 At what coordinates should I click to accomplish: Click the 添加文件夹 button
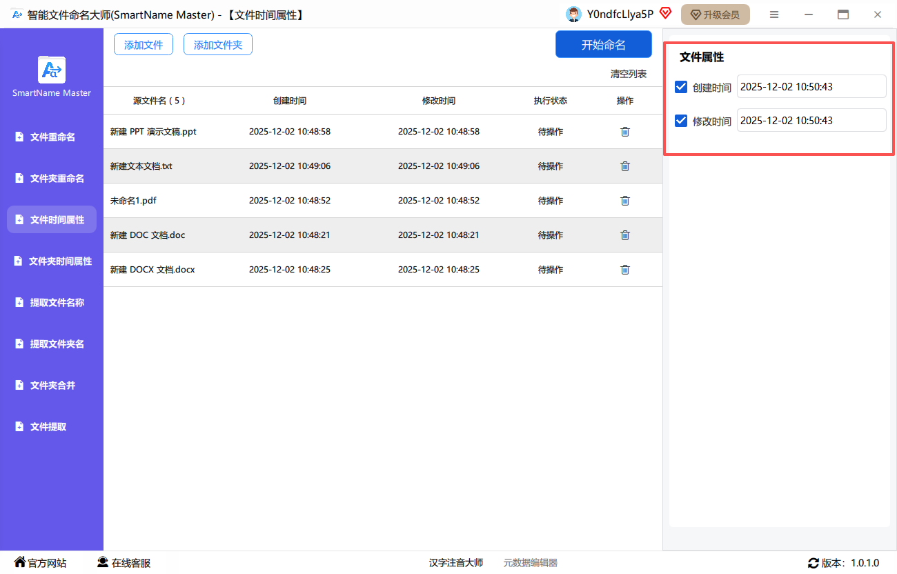click(218, 45)
